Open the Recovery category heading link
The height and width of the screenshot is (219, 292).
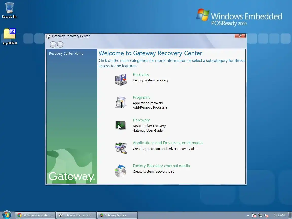coord(141,75)
